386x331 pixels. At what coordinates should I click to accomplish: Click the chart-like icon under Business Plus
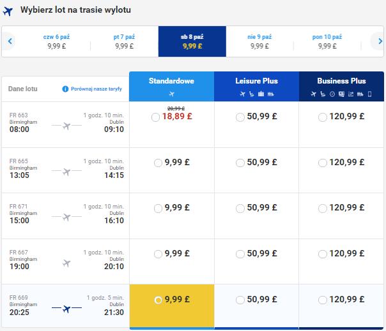pyautogui.click(x=351, y=94)
